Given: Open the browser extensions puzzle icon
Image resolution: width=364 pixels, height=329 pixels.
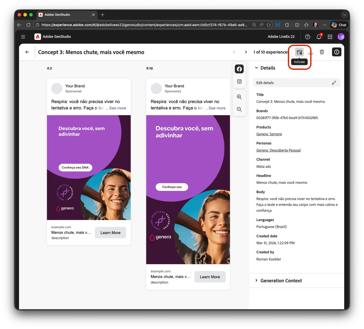Looking at the screenshot, I should tap(287, 25).
